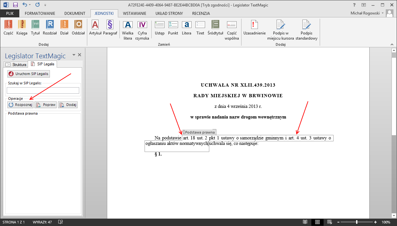
Task: Zoom out with the minus button
Action: [338, 222]
